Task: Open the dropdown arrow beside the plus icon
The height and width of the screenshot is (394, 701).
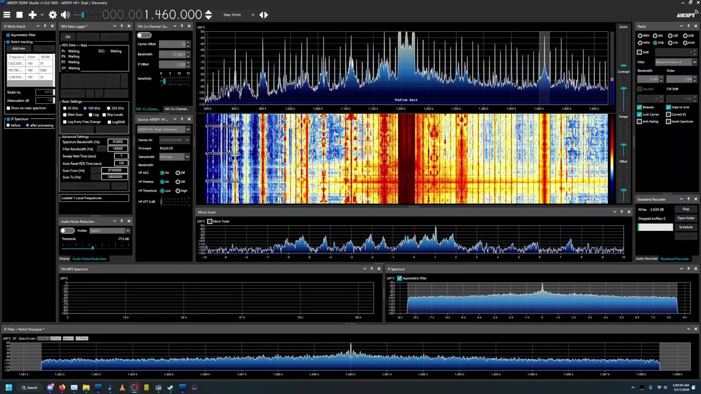Action: pyautogui.click(x=41, y=15)
